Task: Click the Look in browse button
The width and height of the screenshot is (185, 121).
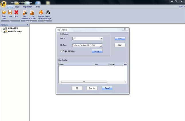Action: 97,51
